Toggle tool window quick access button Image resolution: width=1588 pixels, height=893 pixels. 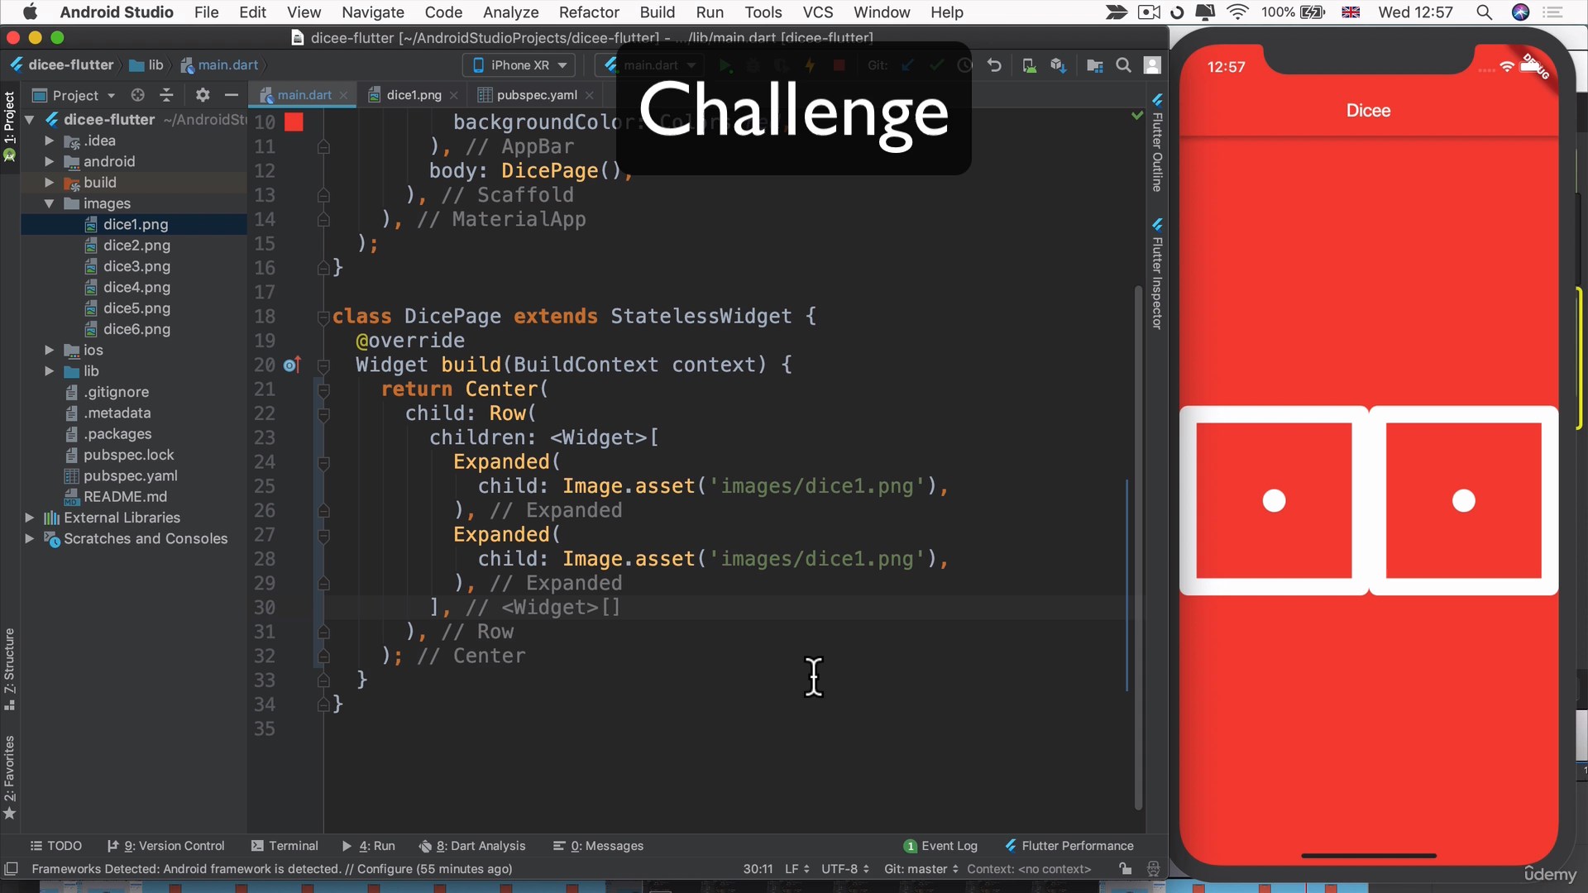12,869
